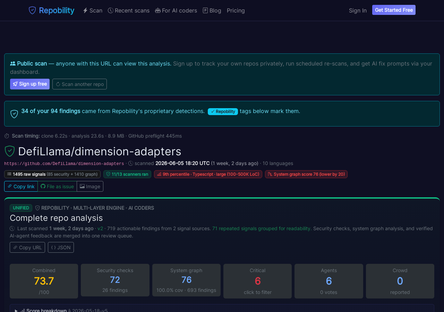This screenshot has width=444, height=312.
Task: Click the Copy URL button
Action: coord(27,248)
